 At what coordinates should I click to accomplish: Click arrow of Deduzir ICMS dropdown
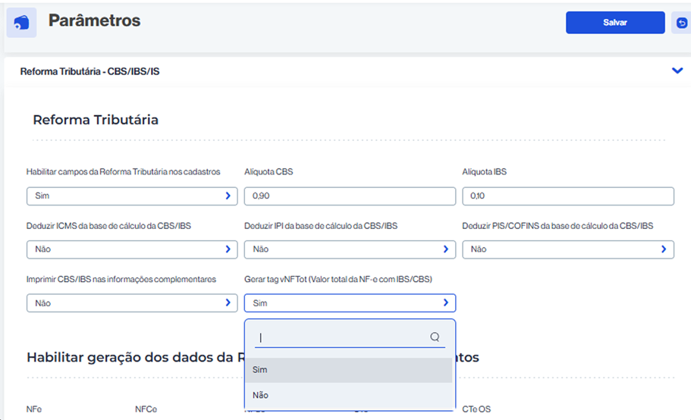pyautogui.click(x=228, y=249)
